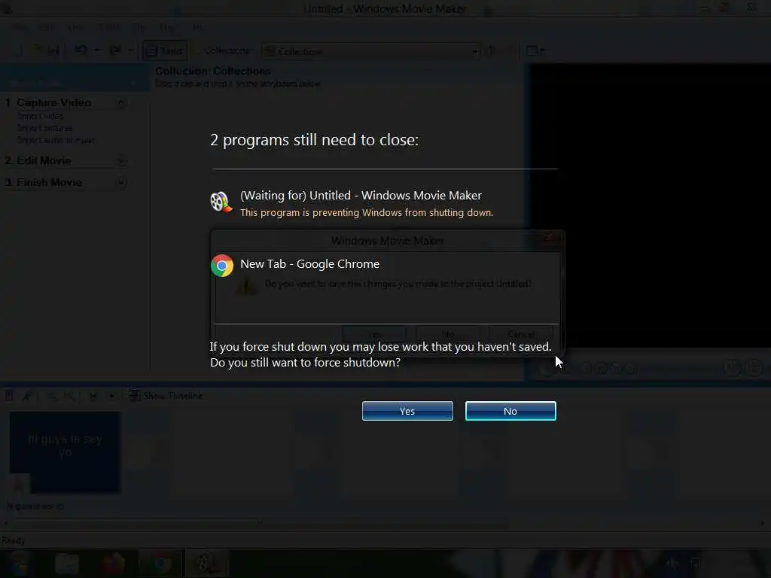Confirm force shutdown with the Yes button
This screenshot has height=578, width=771.
407,411
